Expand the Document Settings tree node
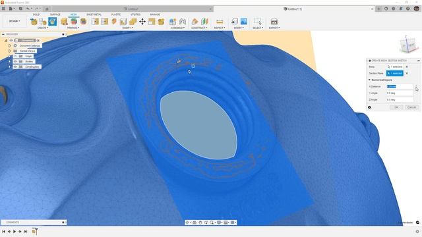422x237 pixels. pos(10,45)
